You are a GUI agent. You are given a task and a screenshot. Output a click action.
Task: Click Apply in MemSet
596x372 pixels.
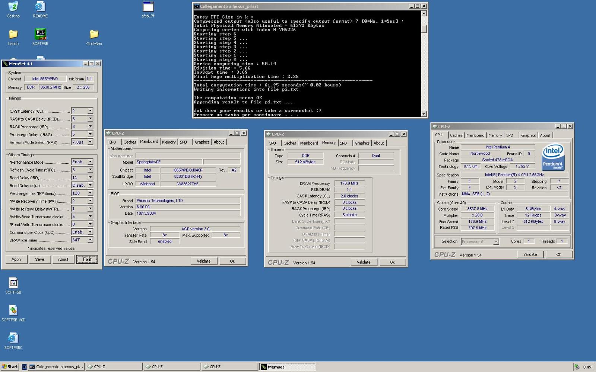pyautogui.click(x=16, y=259)
